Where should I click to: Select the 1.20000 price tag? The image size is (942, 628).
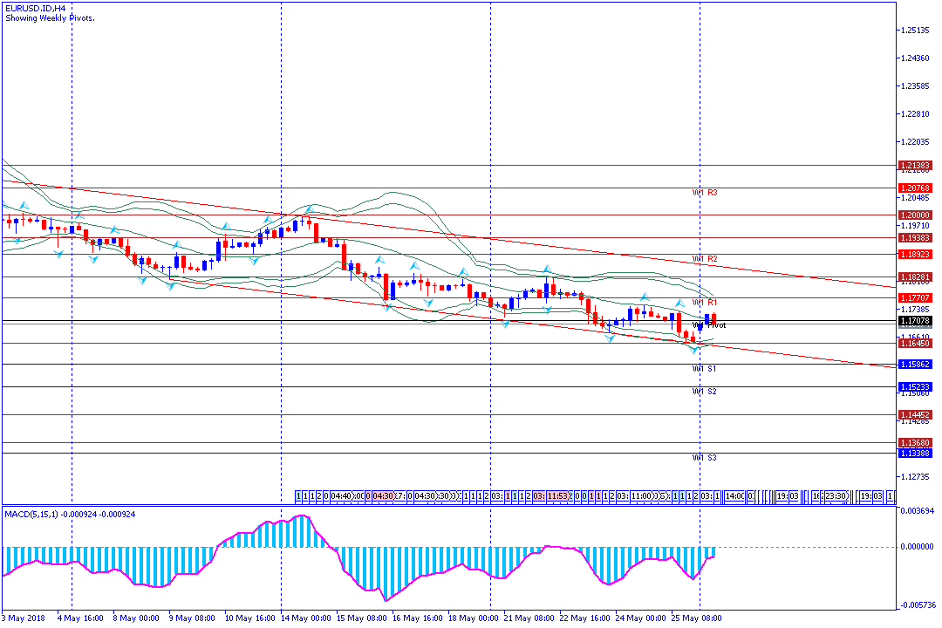point(915,215)
